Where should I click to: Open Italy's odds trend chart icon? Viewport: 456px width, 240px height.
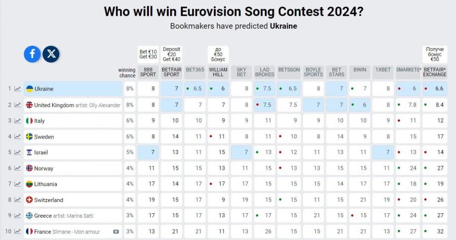pyautogui.click(x=17, y=121)
